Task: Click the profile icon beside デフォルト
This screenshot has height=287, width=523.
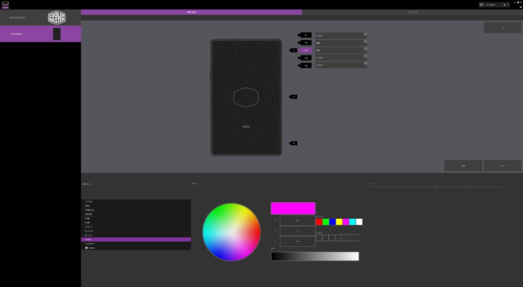Action: point(481,5)
